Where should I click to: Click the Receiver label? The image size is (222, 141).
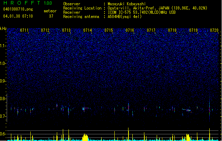(x=72, y=12)
